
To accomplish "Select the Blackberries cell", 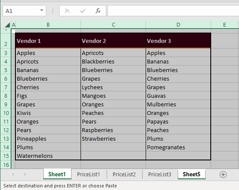I will pyautogui.click(x=113, y=61).
